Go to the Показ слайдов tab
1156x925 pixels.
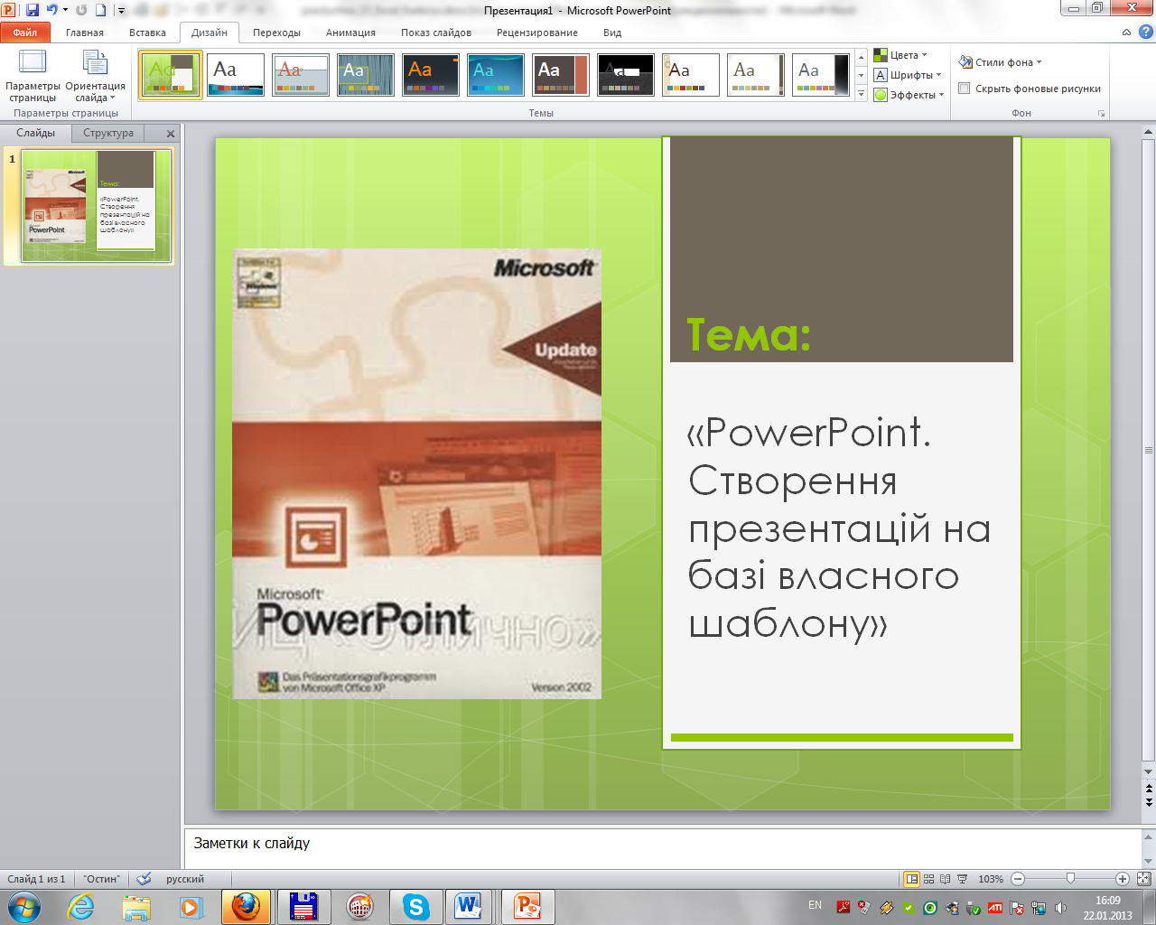[x=436, y=33]
